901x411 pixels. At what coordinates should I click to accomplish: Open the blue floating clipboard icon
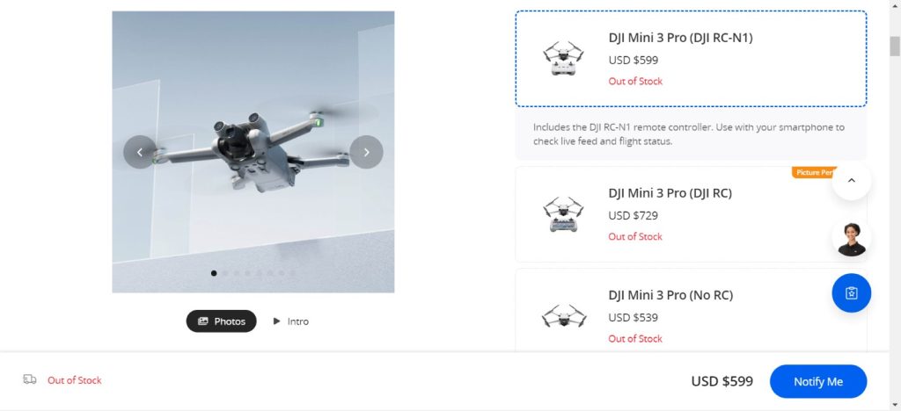point(851,293)
